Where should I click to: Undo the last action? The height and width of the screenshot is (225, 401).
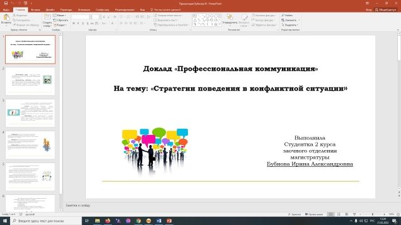tap(13, 3)
